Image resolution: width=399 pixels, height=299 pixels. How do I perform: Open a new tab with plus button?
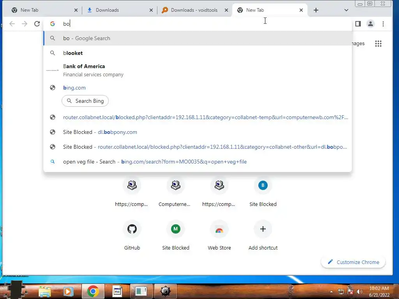tap(316, 10)
